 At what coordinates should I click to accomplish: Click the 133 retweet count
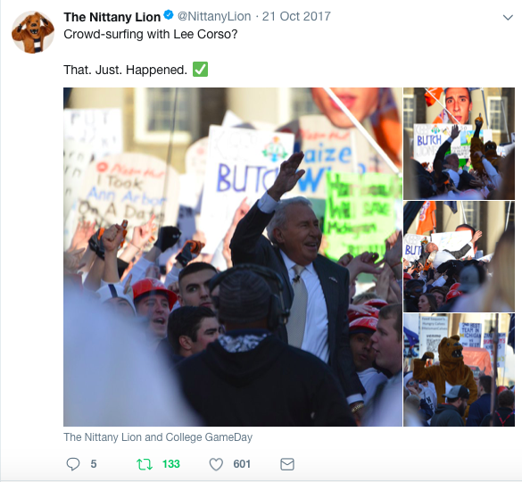171,464
